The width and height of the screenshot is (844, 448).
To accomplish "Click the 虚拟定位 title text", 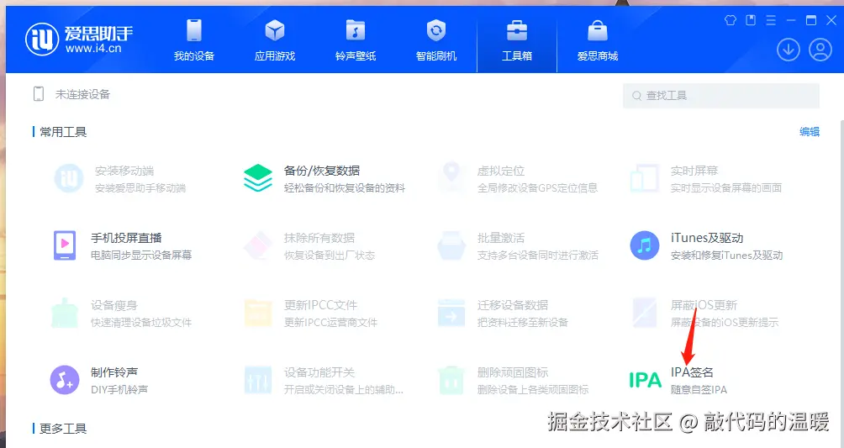I will coord(500,171).
